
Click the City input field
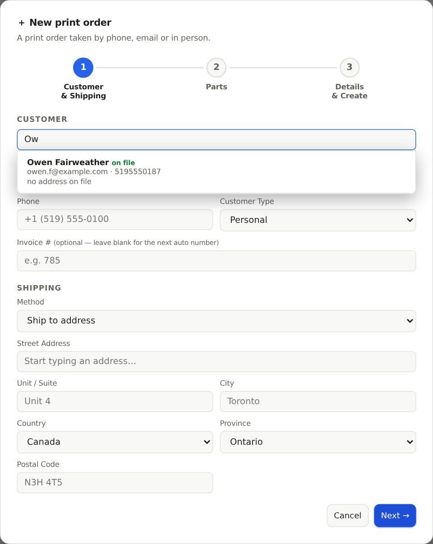318,401
